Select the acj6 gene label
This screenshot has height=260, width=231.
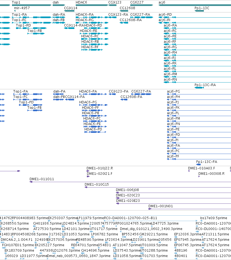162,2
